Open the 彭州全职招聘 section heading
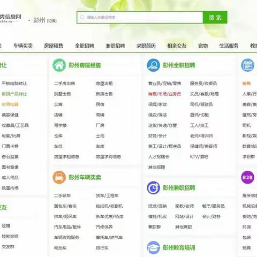This screenshot has height=257, width=257. pos(179,65)
